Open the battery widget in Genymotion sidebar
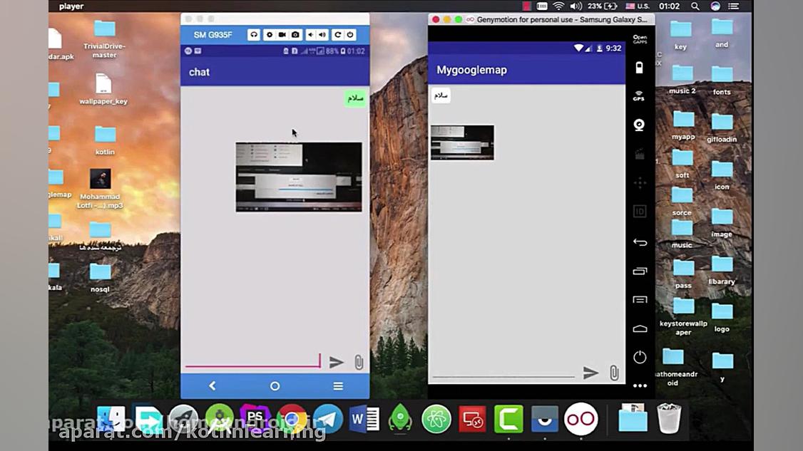Screen dimensions: 803x451 tap(639, 68)
